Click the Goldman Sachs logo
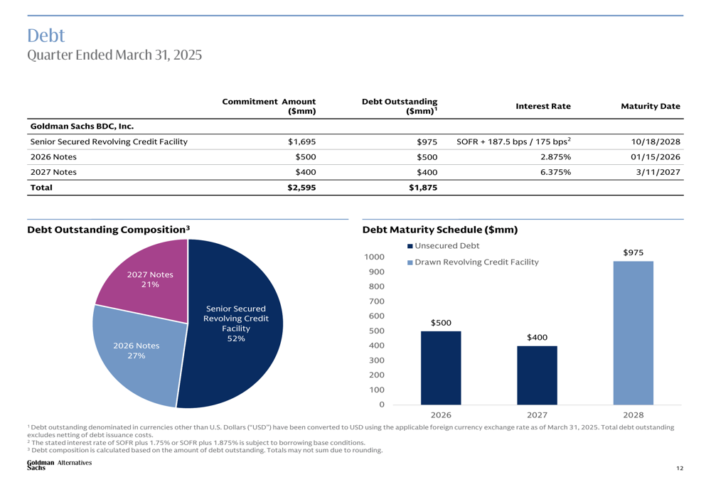This screenshot has width=711, height=487. coord(41,465)
